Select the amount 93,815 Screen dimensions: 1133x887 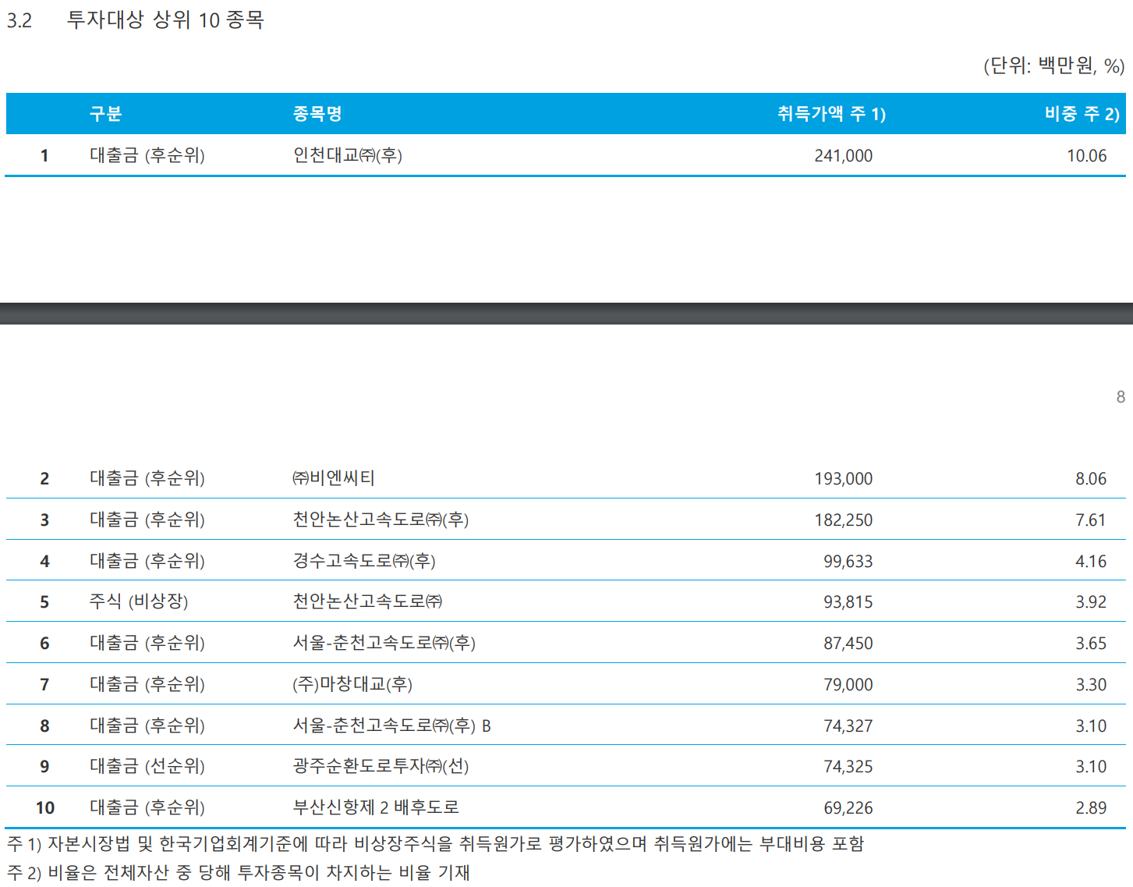click(848, 602)
